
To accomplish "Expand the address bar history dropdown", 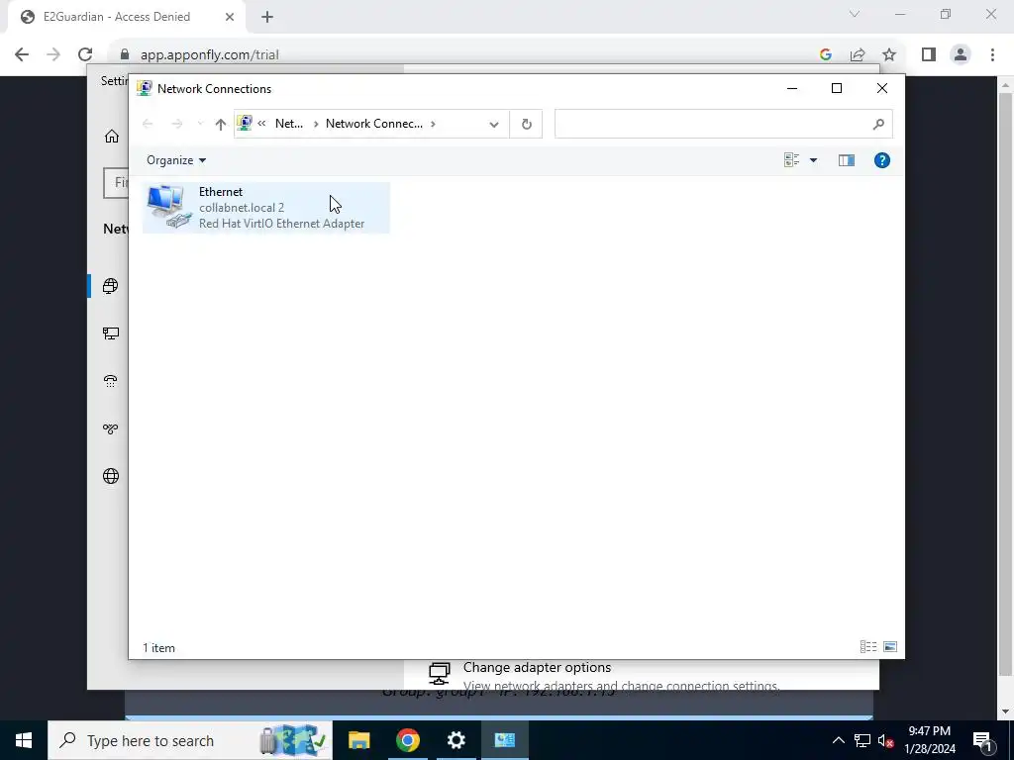I will click(x=494, y=124).
